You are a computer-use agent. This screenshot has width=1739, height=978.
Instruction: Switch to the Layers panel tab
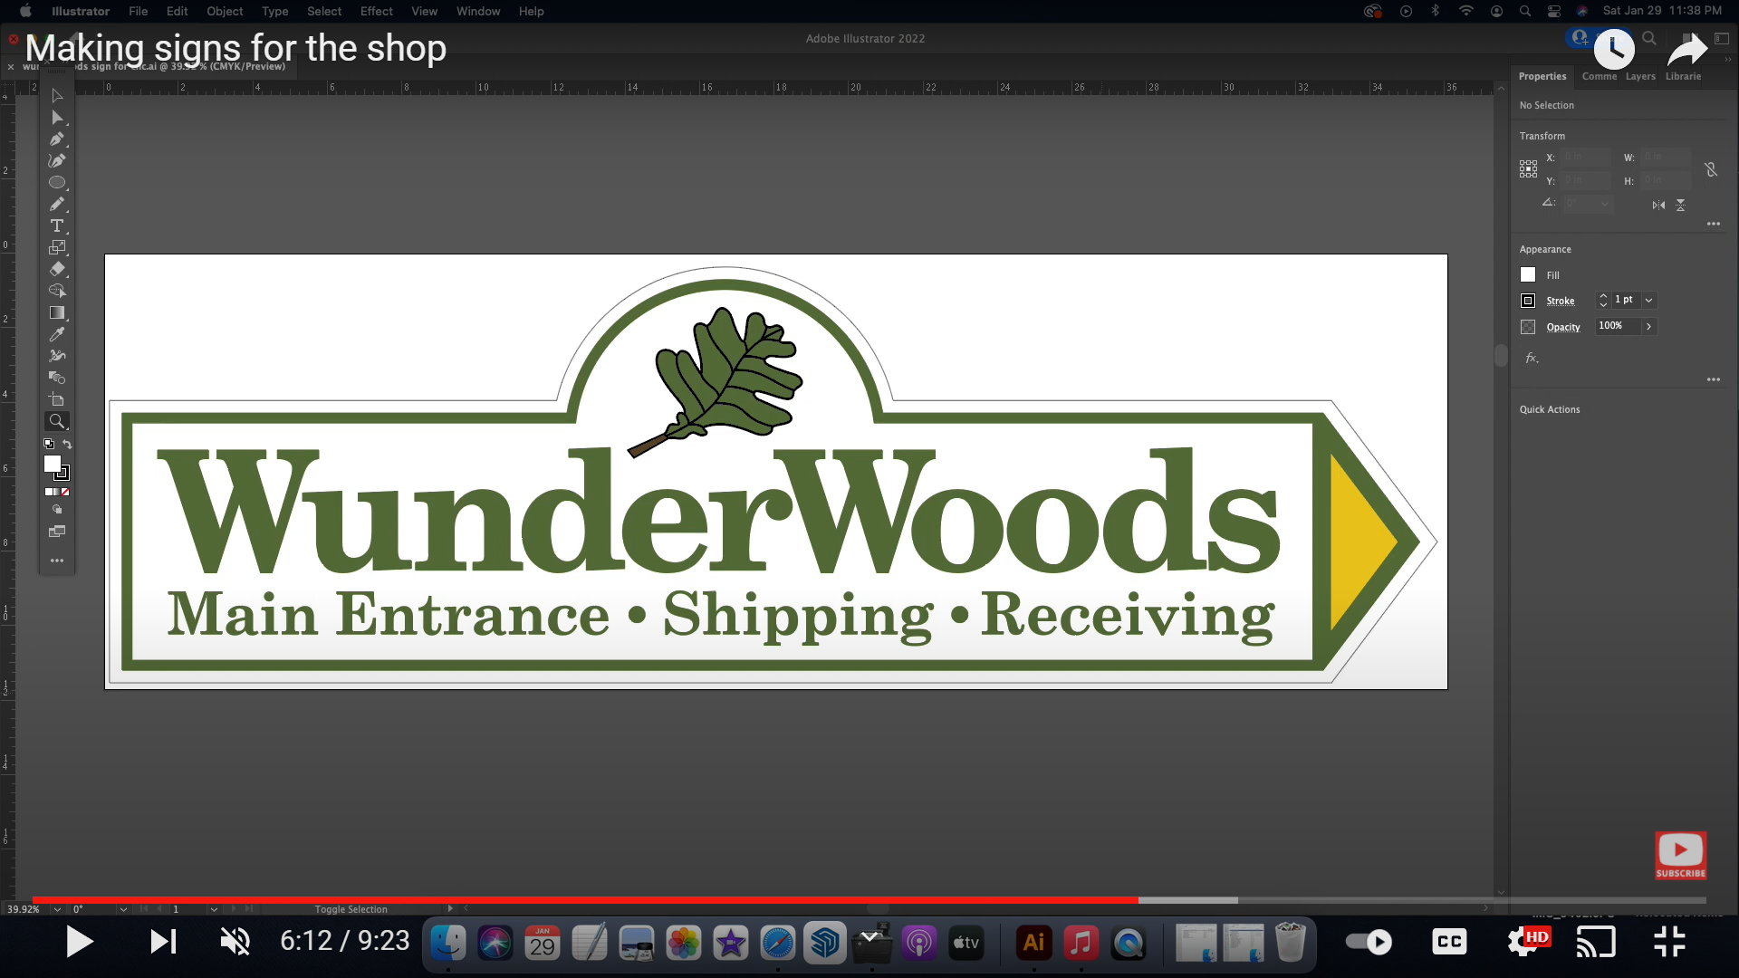1640,77
